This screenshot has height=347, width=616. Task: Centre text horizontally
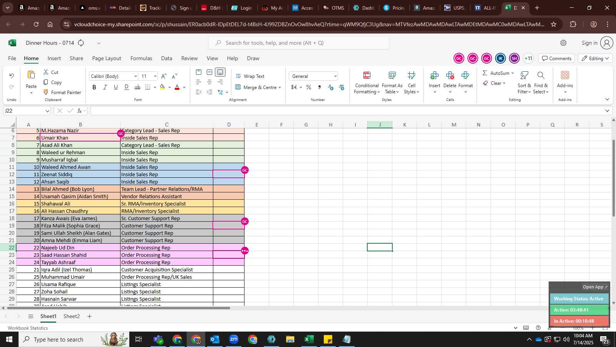click(x=209, y=82)
